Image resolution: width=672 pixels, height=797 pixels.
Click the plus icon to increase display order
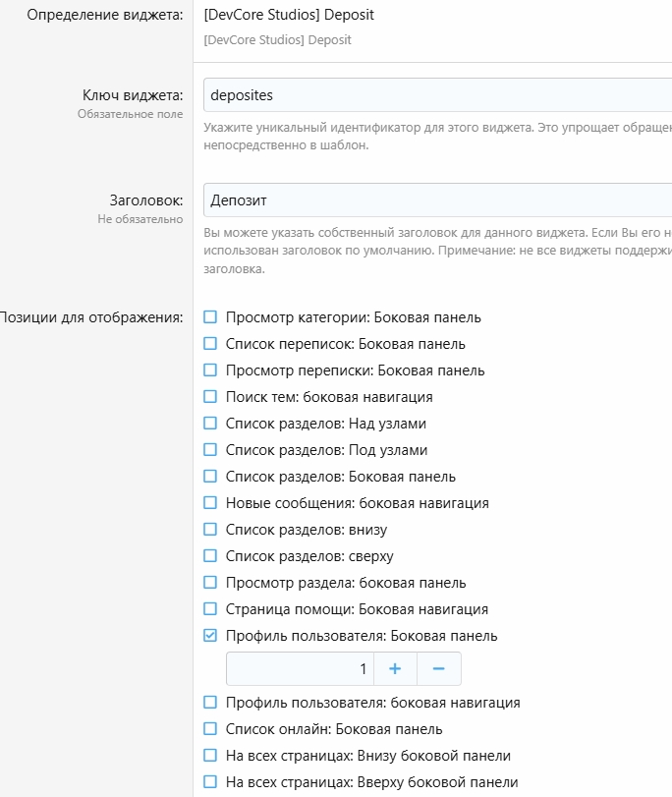pyautogui.click(x=395, y=669)
